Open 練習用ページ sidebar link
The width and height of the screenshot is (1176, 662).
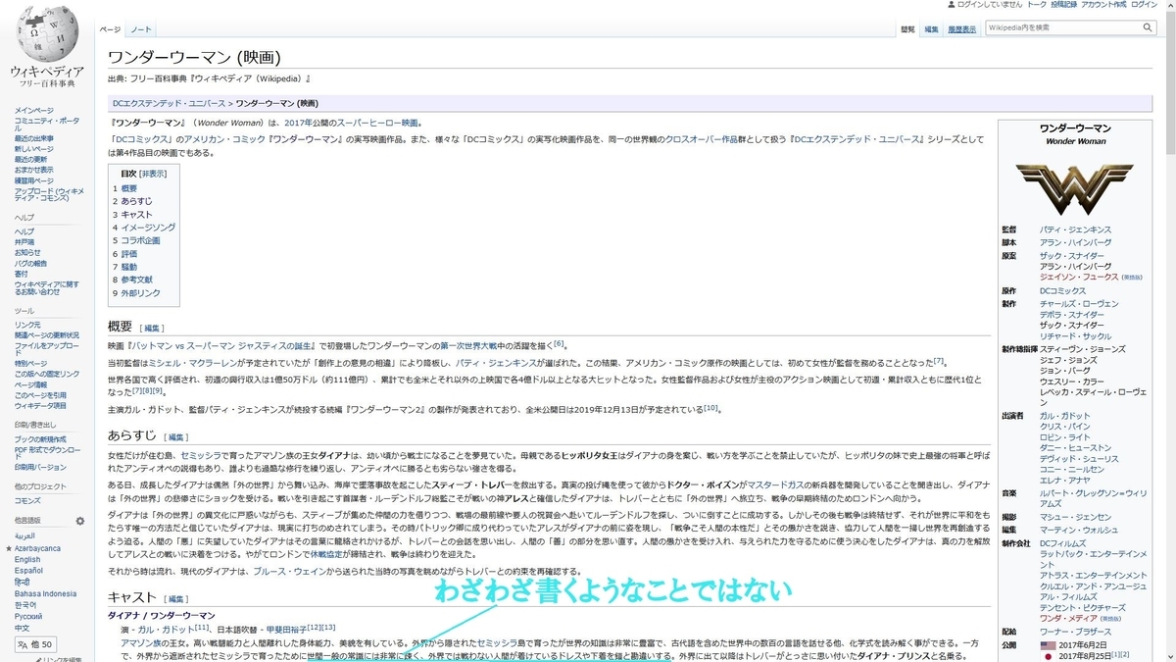(34, 178)
